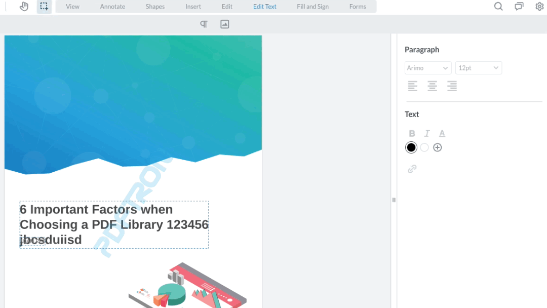Switch to the Fill and Sign tab

click(312, 6)
